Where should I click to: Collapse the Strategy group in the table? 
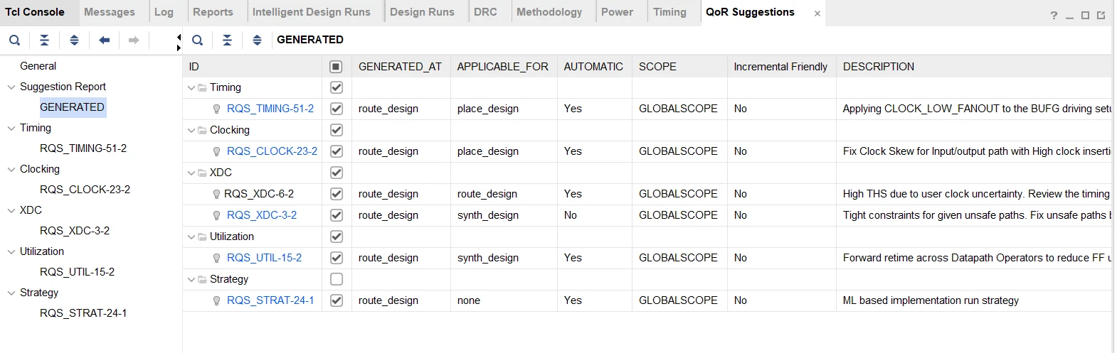(x=191, y=279)
